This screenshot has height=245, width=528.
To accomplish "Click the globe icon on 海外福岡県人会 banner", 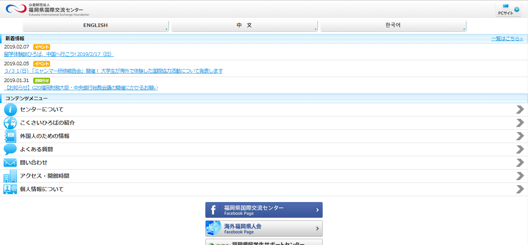I will (214, 229).
